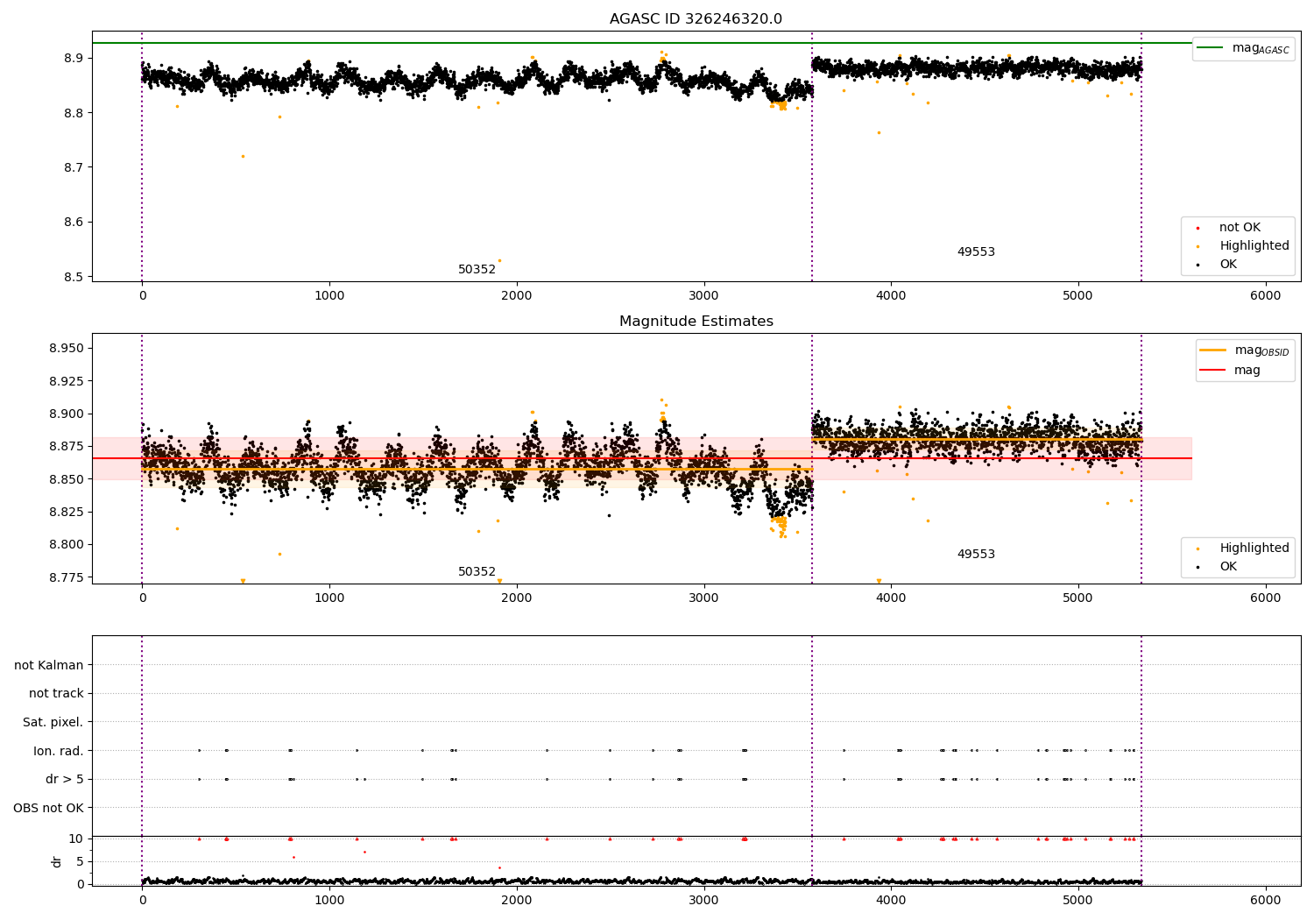This screenshot has height=920, width=1314.
Task: Click the 50352 observation label in top plot
Action: (x=477, y=270)
